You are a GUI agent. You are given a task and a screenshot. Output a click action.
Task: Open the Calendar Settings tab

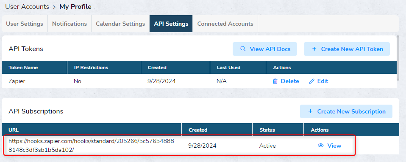click(120, 24)
